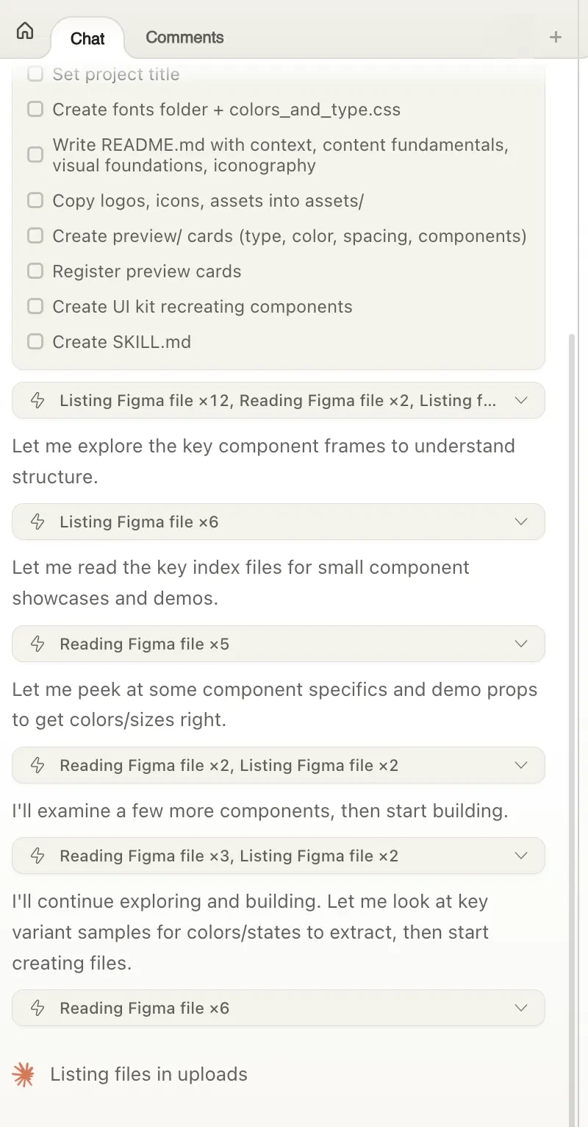This screenshot has height=1127, width=588.
Task: Check the Register preview cards checkbox
Action: click(35, 271)
